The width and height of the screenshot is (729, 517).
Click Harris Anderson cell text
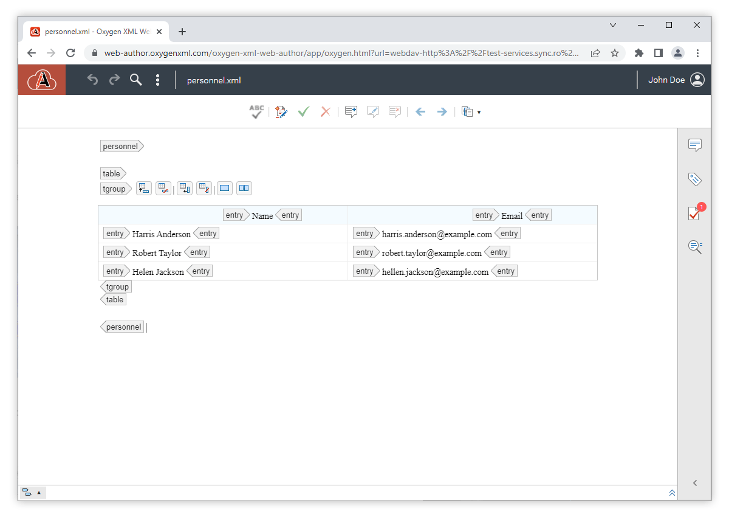click(162, 234)
